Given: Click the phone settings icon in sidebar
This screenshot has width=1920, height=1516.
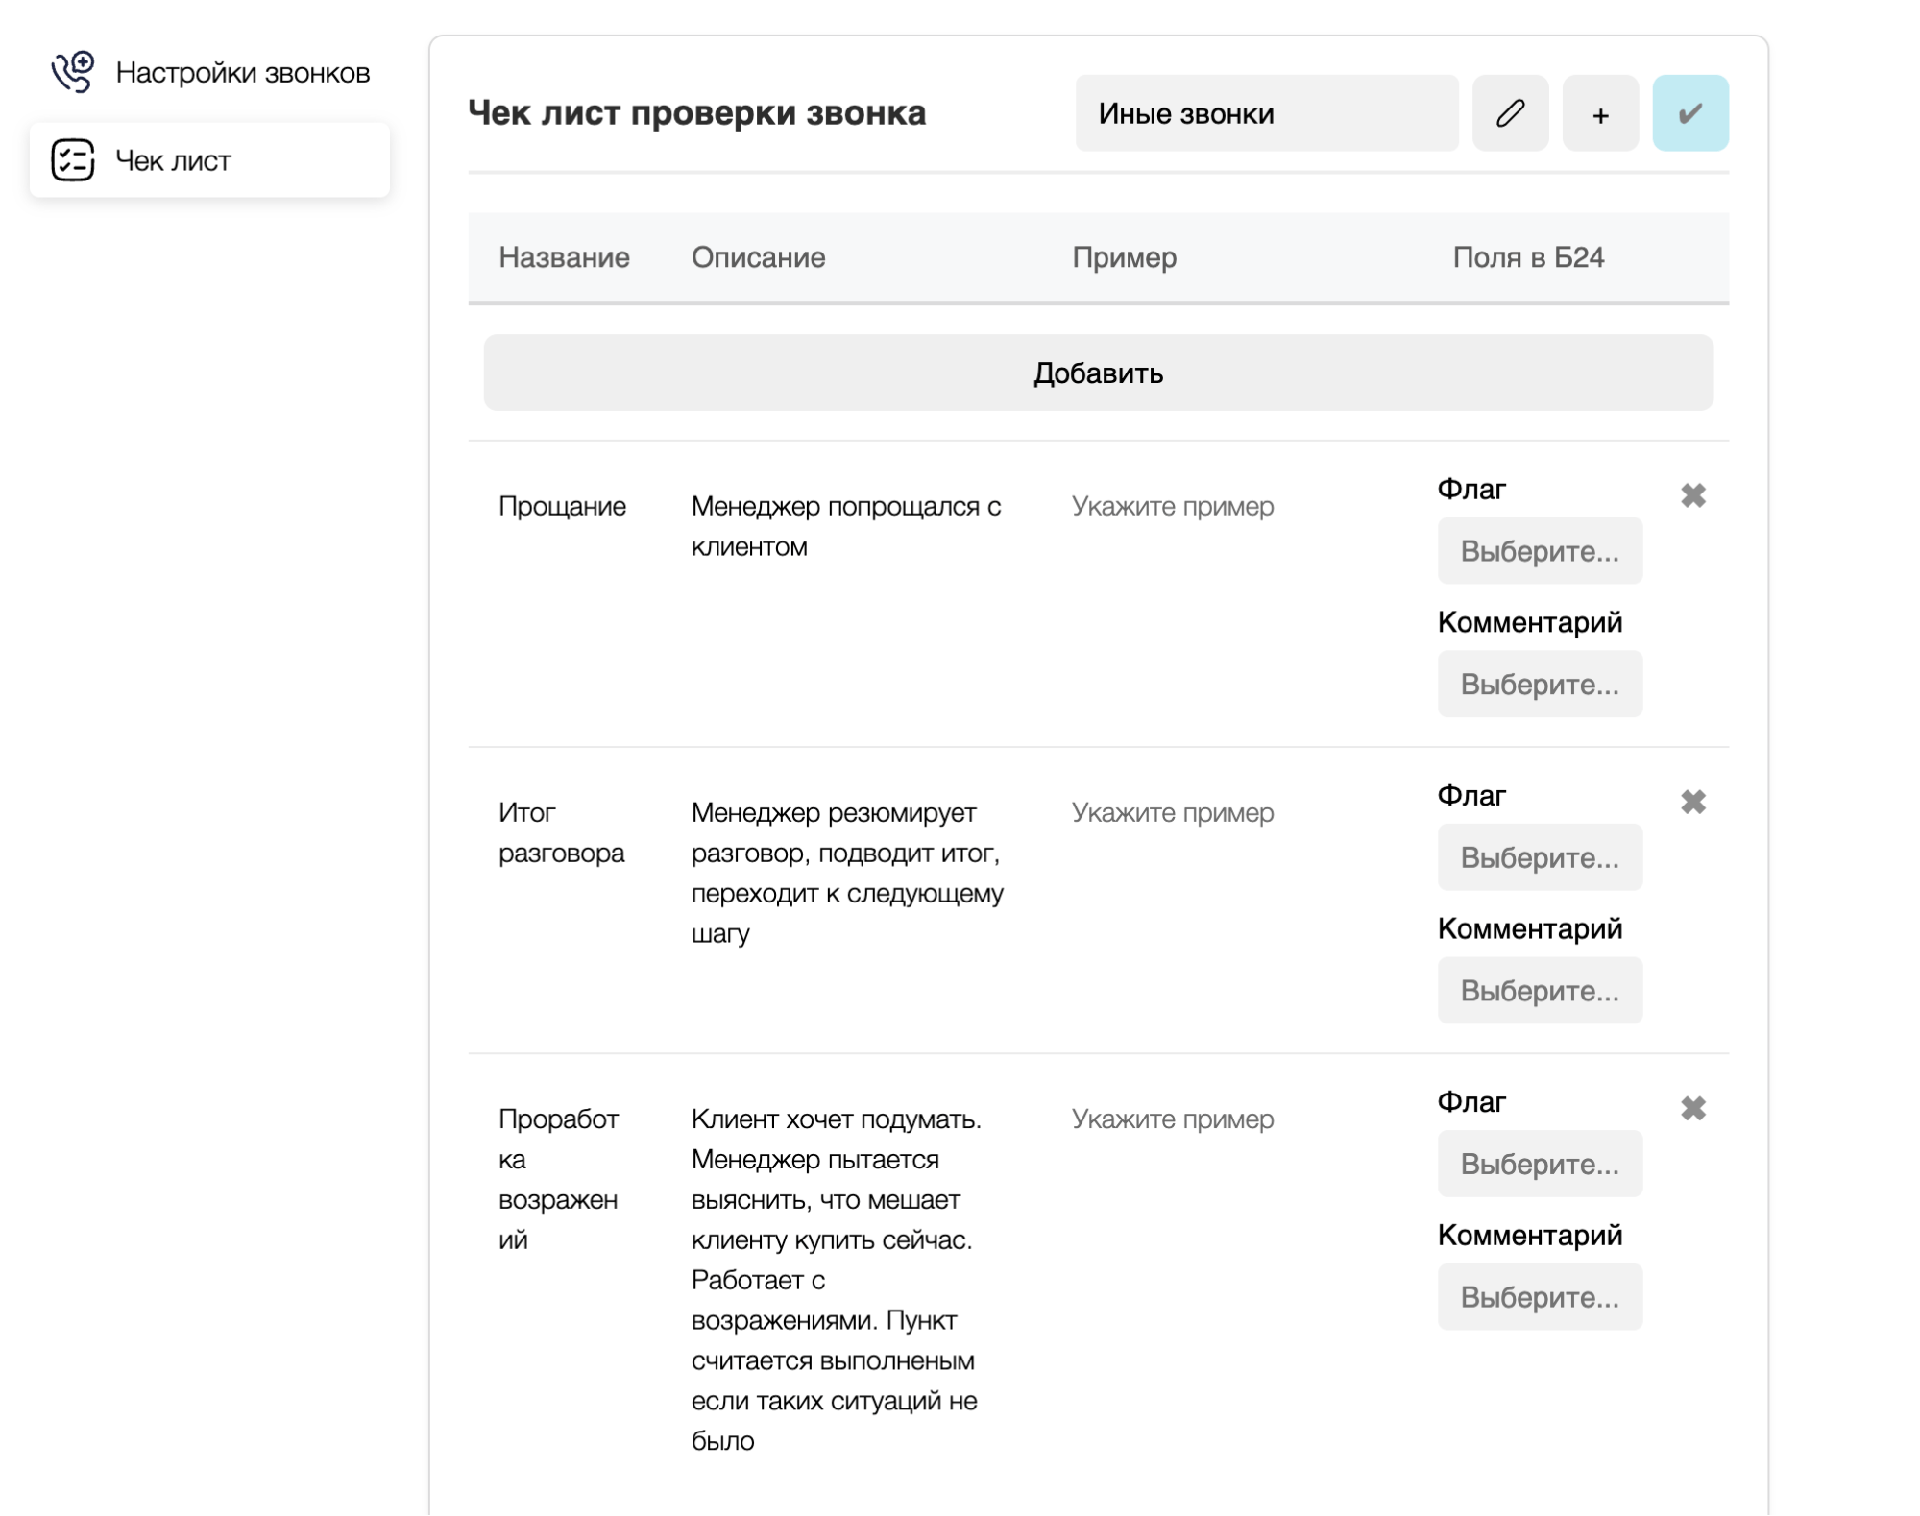Looking at the screenshot, I should pos(72,72).
